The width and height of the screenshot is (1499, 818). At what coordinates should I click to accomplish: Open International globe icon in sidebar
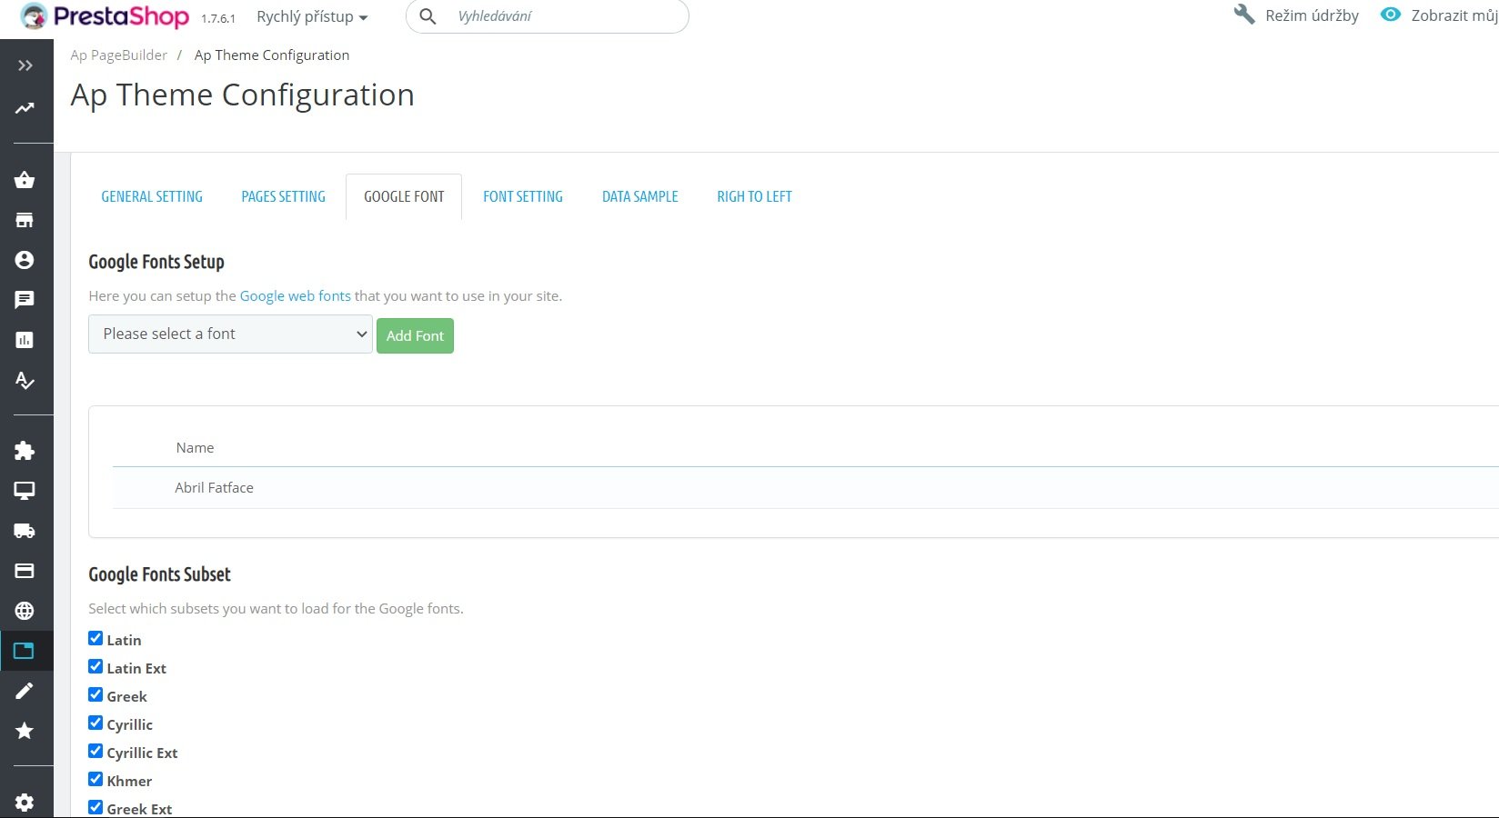pyautogui.click(x=25, y=611)
